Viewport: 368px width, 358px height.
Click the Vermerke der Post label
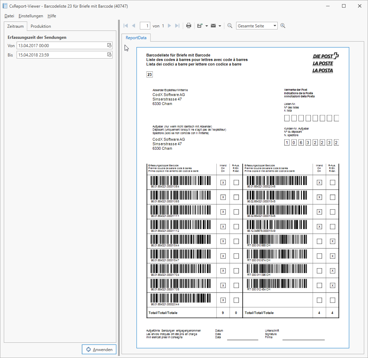coord(296,90)
